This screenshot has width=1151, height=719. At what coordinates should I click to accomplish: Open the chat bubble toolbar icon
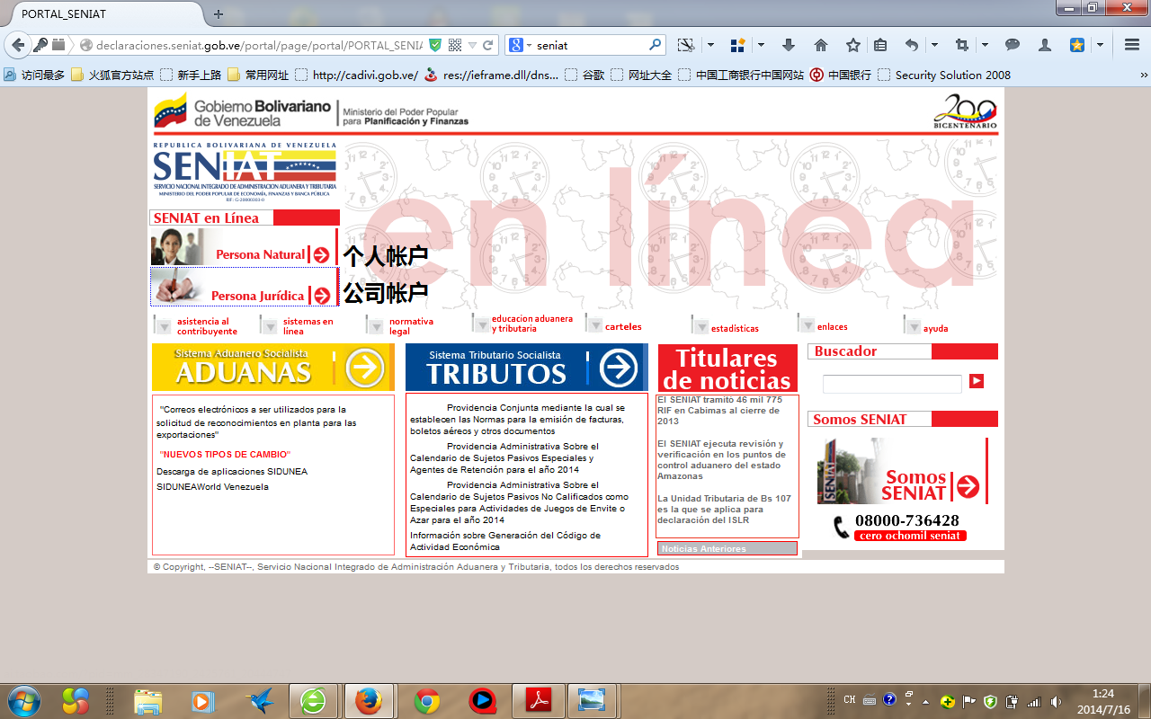pos(1012,45)
